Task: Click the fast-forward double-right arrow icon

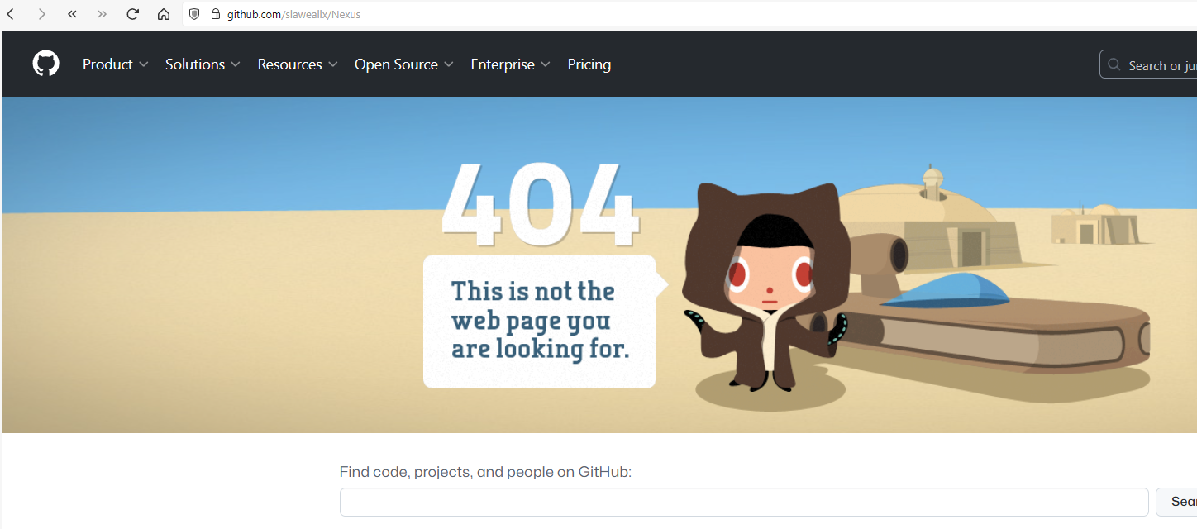Action: [102, 14]
